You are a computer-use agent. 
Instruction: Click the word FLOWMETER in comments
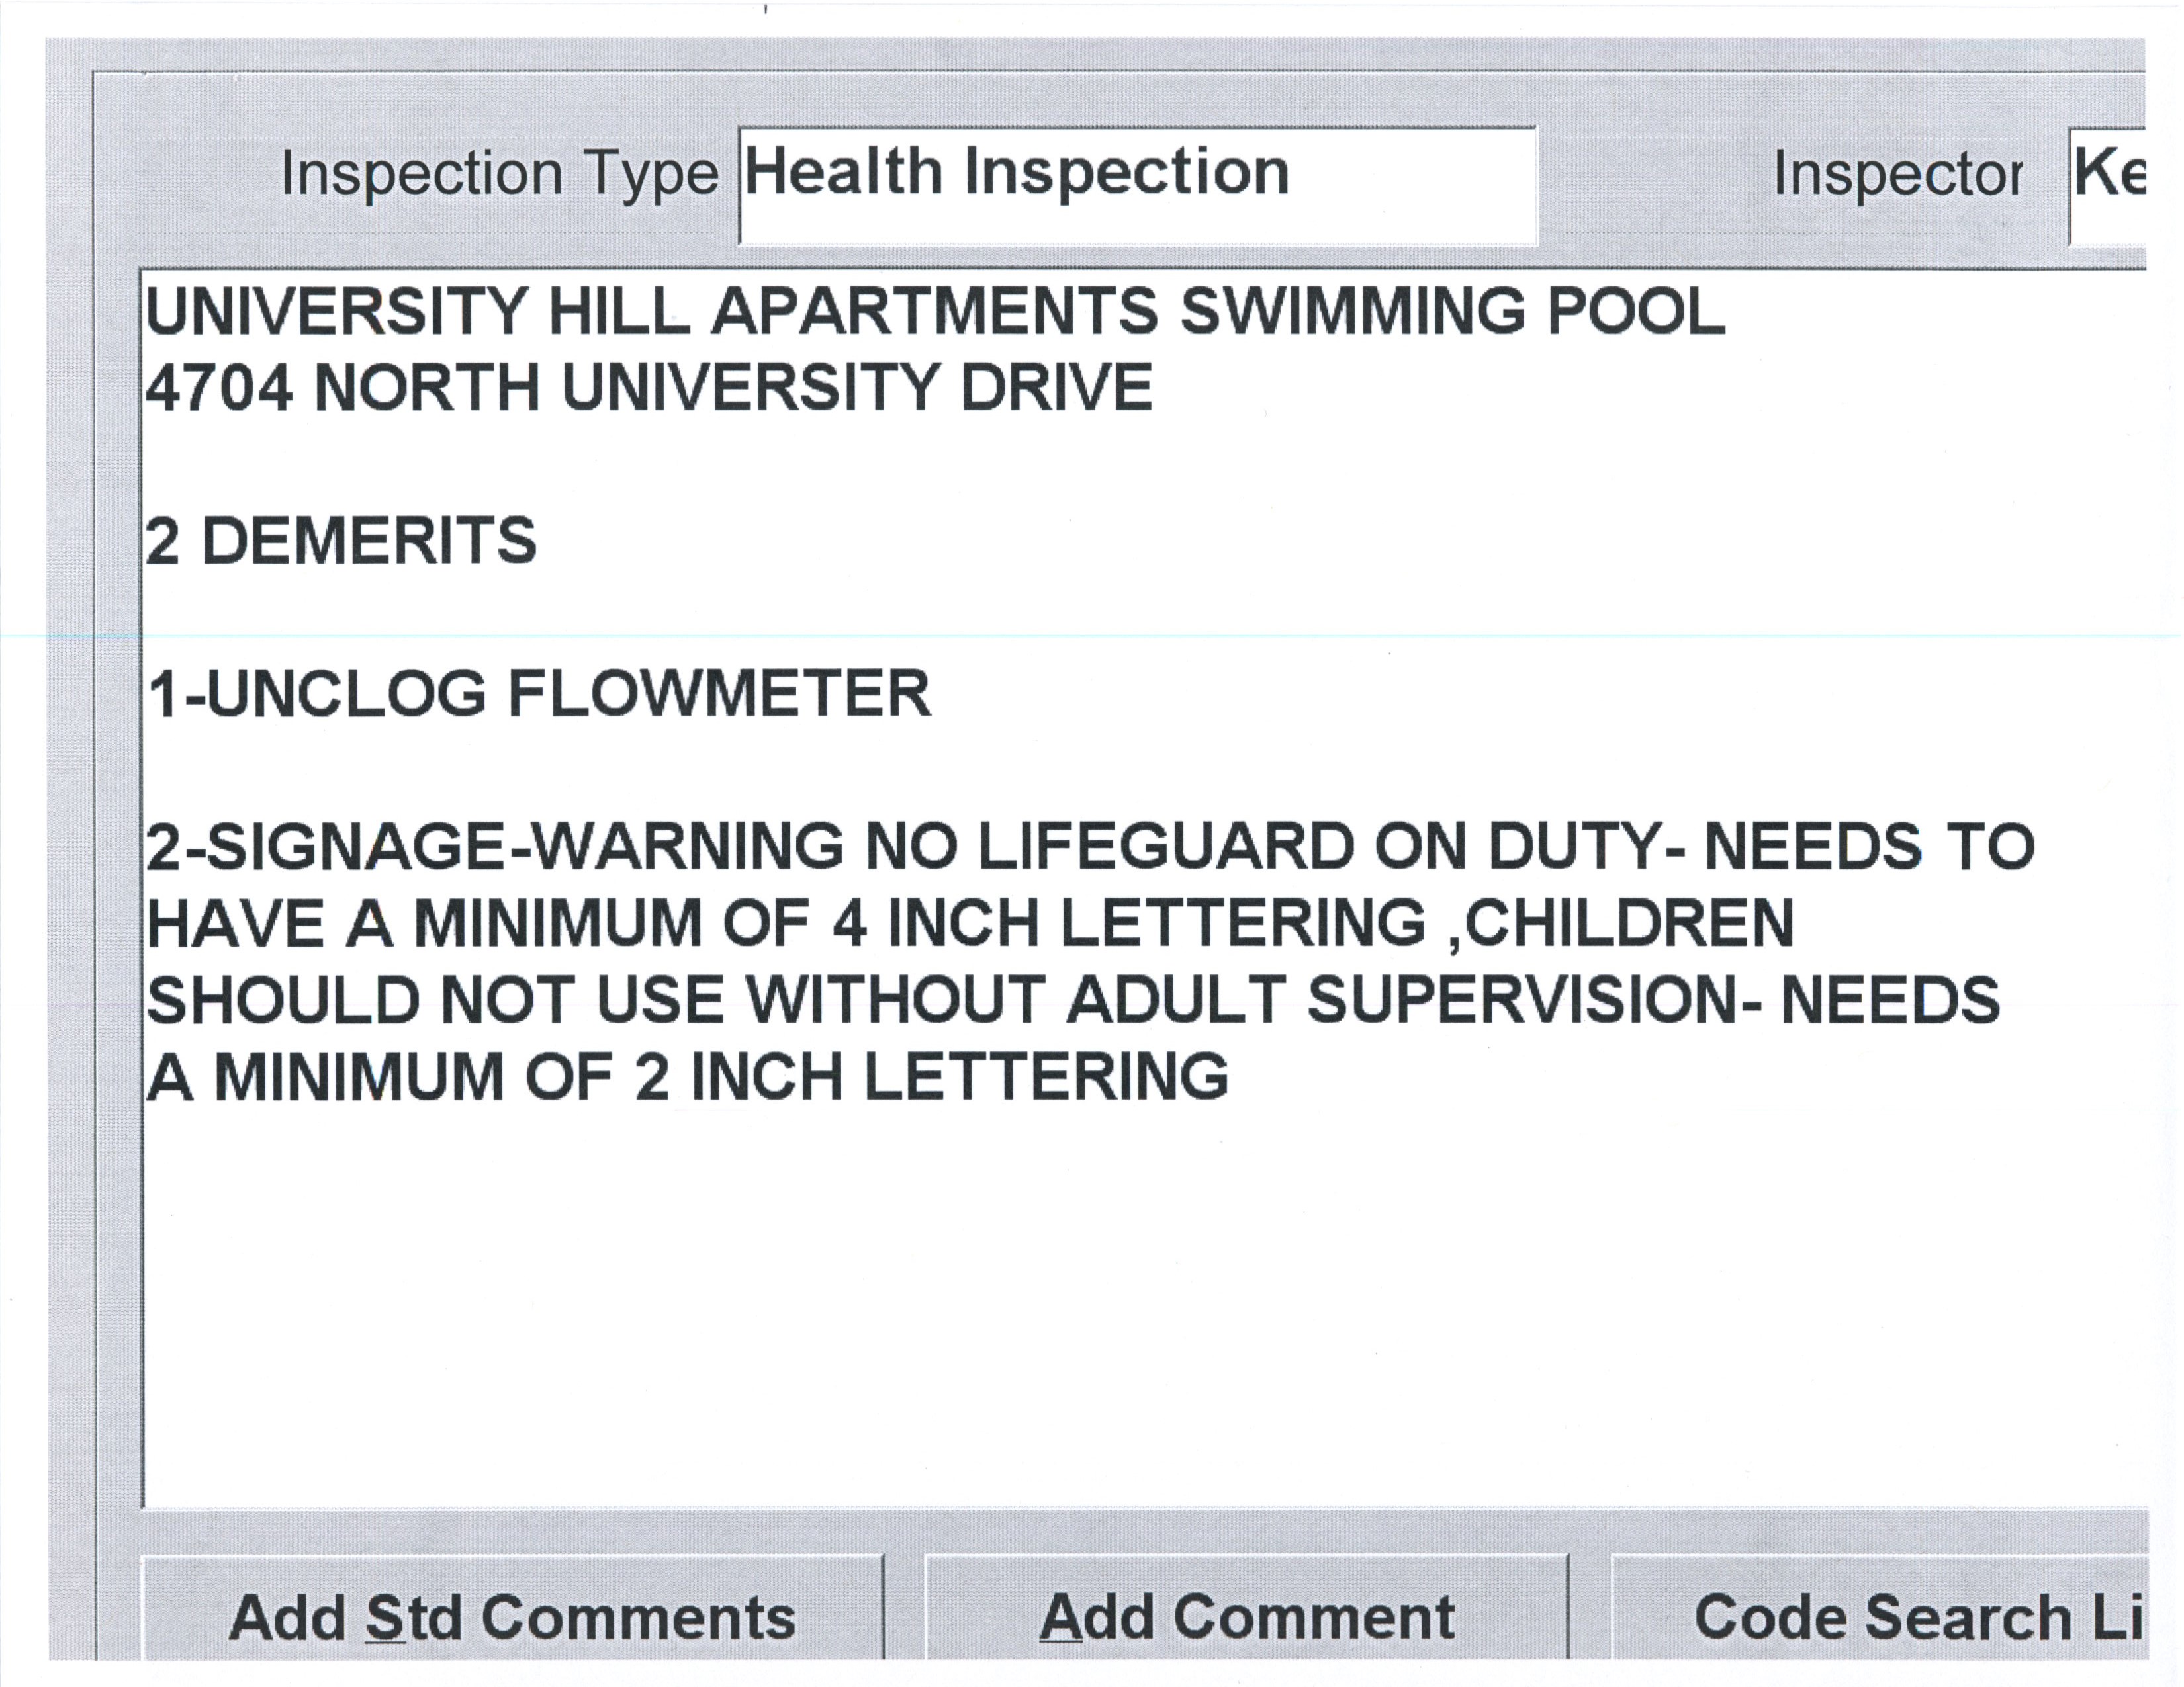719,693
